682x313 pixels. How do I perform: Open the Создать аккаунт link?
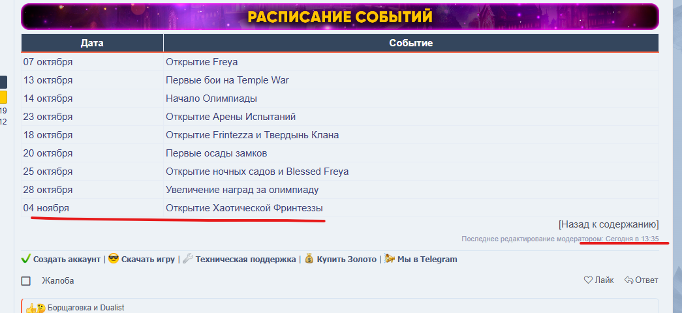(67, 259)
